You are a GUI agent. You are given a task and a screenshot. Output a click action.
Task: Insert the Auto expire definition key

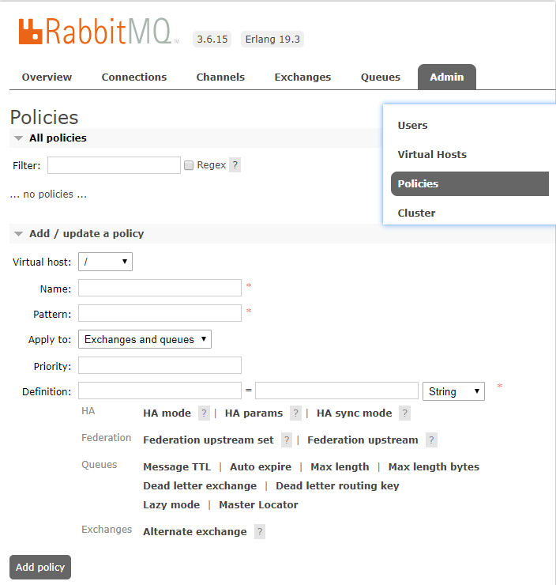pyautogui.click(x=261, y=466)
